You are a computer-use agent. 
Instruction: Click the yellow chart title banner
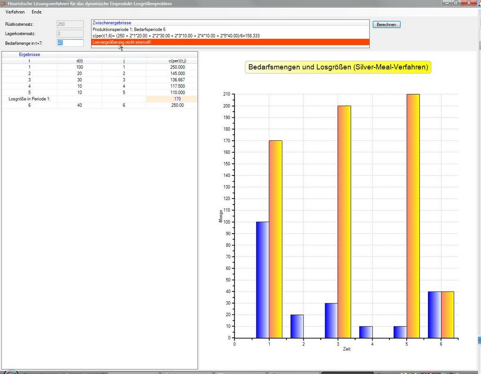(338, 67)
